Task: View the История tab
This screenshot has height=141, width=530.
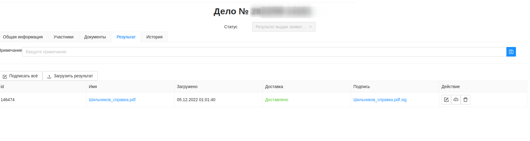Action: (154, 37)
